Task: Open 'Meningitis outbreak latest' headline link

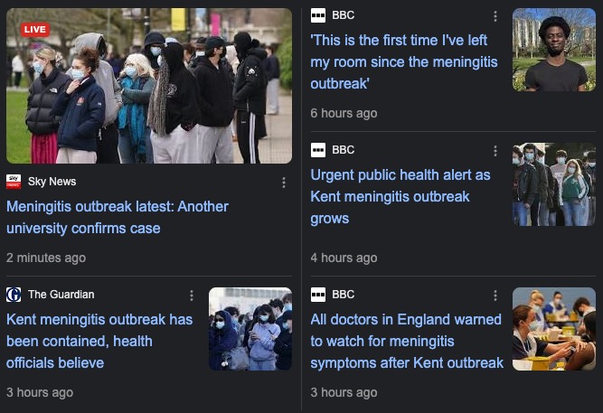Action: tap(118, 217)
